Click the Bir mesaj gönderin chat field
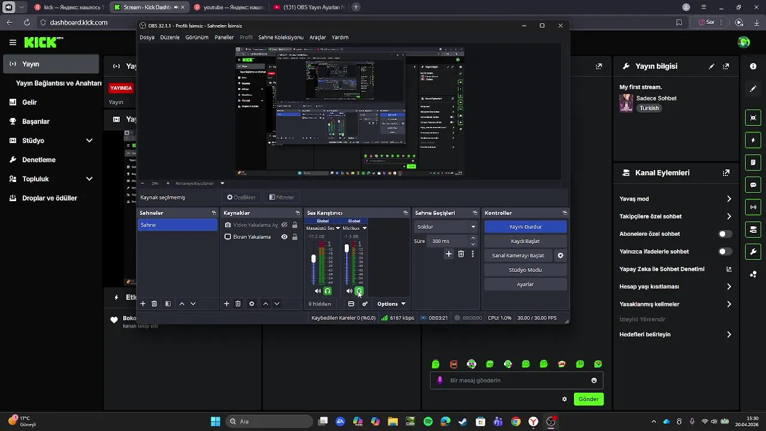Image resolution: width=766 pixels, height=431 pixels. pos(516,381)
